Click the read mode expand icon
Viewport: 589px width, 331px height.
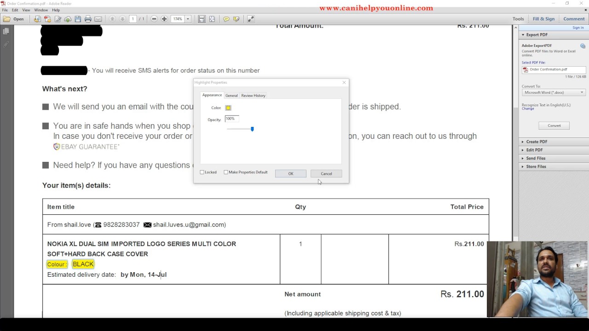[250, 19]
